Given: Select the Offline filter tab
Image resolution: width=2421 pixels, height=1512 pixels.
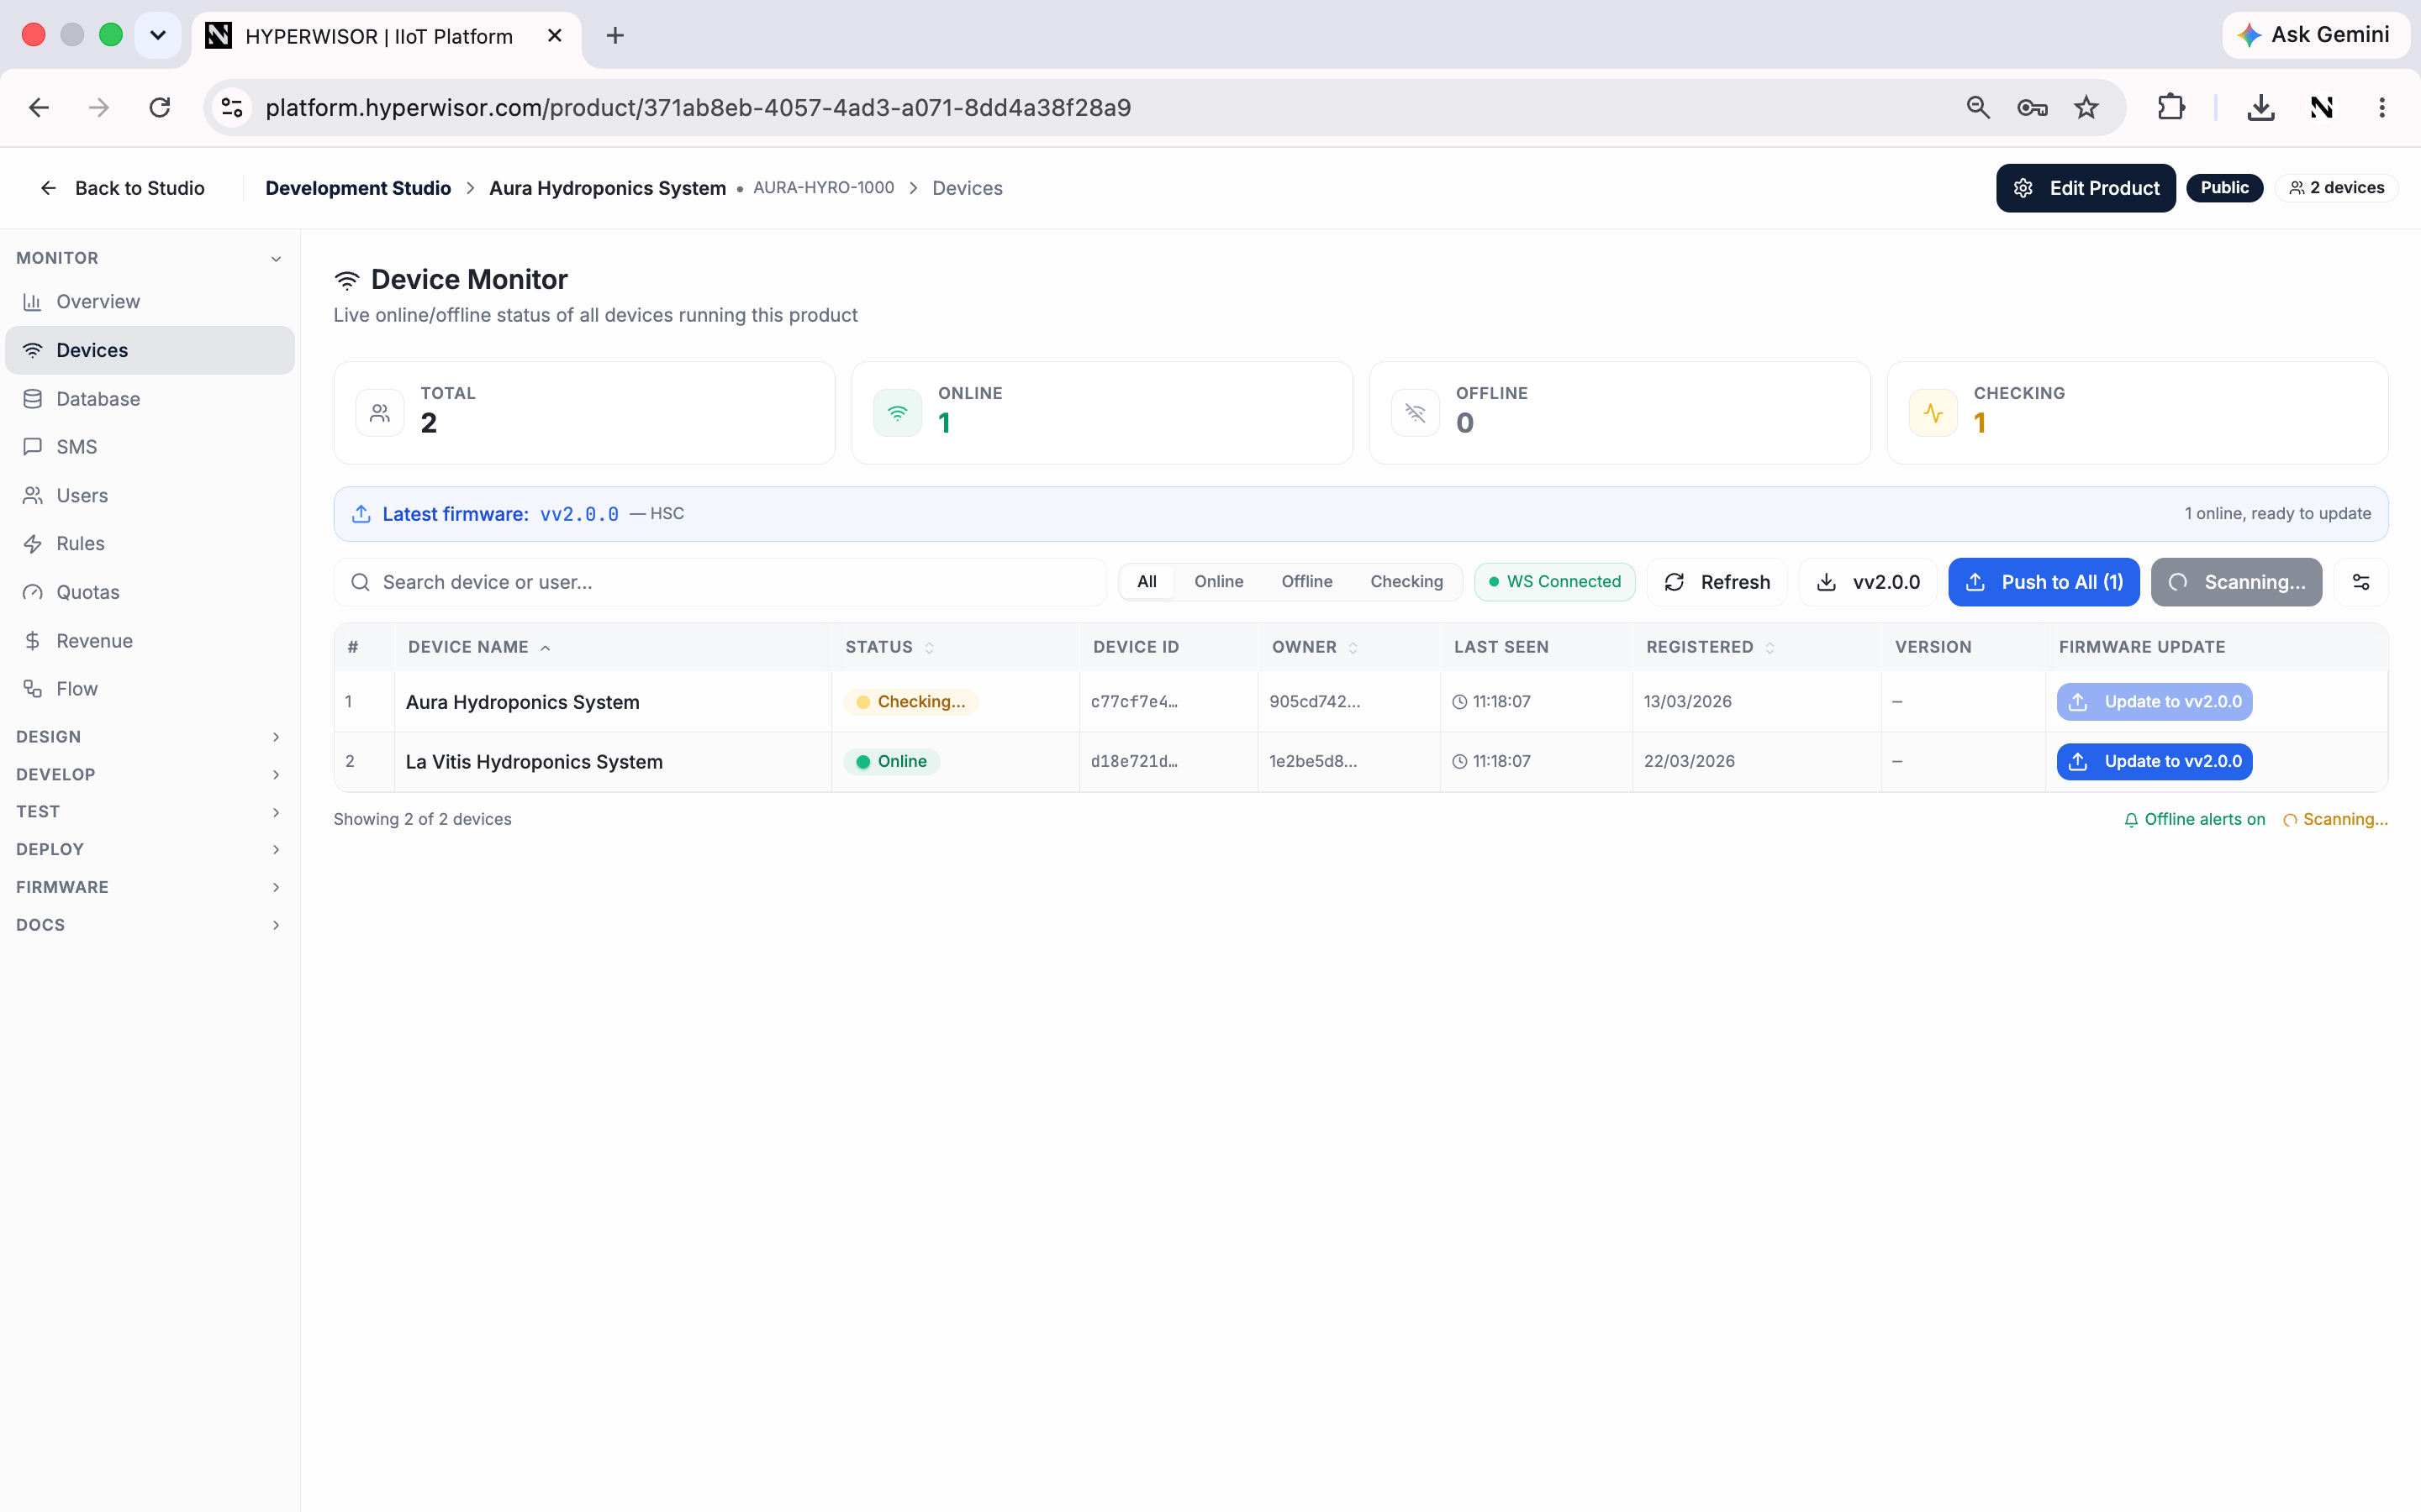Looking at the screenshot, I should (1306, 582).
